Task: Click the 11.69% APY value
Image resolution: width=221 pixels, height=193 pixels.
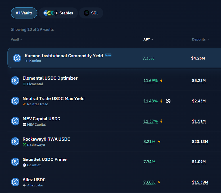Action: 150,81
